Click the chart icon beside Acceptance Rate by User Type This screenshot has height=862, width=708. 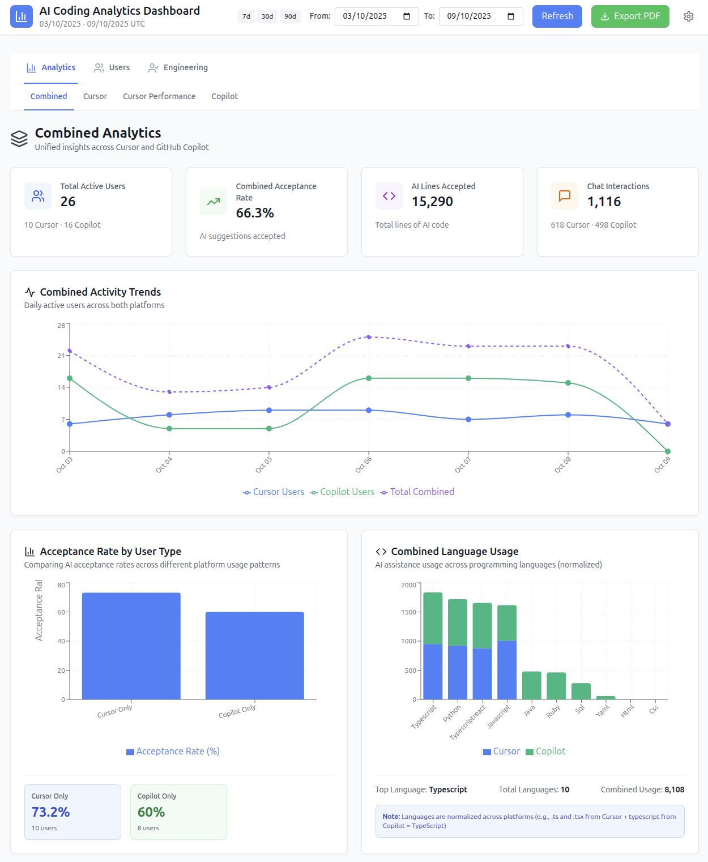pyautogui.click(x=30, y=552)
